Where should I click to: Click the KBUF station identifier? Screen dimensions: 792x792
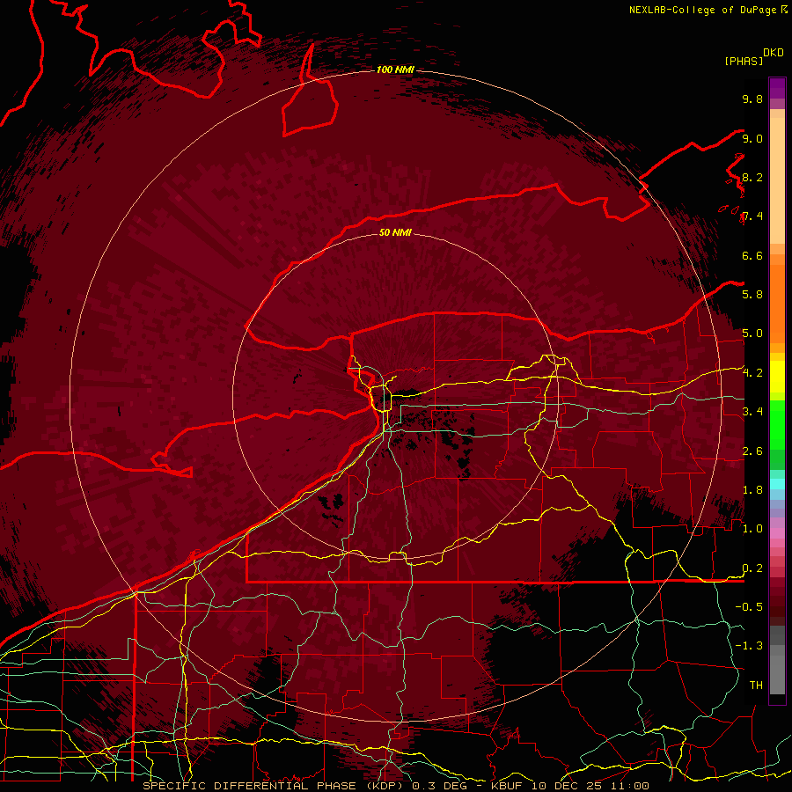coord(508,786)
